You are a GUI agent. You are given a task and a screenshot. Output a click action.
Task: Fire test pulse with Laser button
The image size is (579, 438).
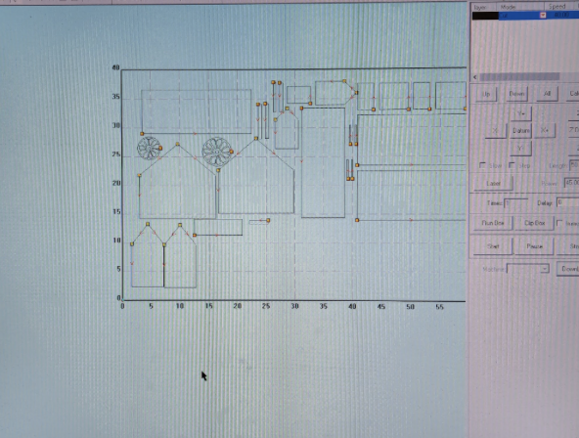coord(493,183)
